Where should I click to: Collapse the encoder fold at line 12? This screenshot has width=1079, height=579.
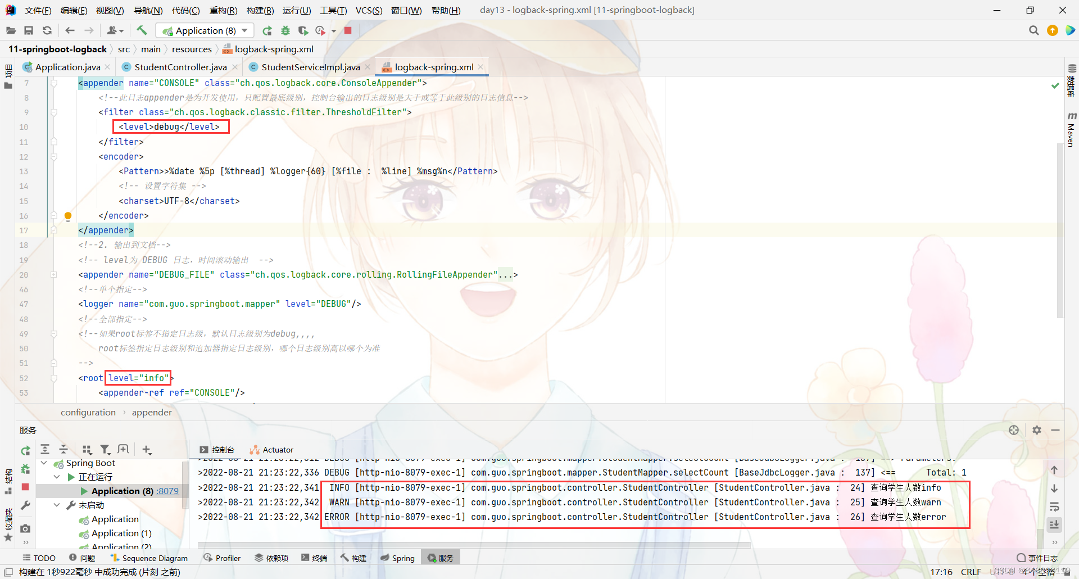[54, 157]
